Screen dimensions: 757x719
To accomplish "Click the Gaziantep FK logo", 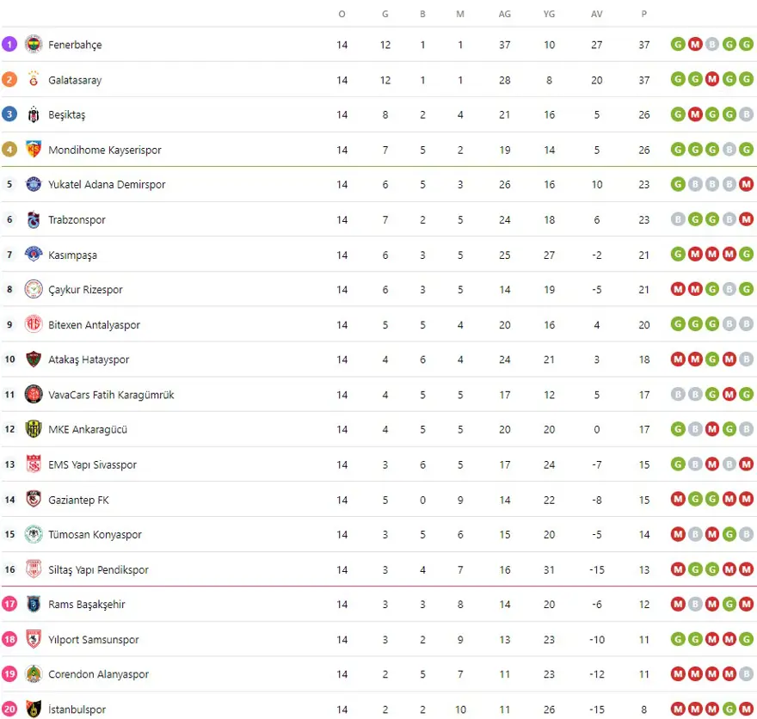I will pyautogui.click(x=34, y=500).
